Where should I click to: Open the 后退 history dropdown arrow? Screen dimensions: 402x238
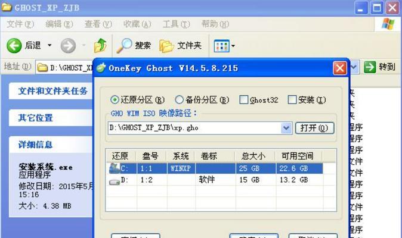click(50, 45)
